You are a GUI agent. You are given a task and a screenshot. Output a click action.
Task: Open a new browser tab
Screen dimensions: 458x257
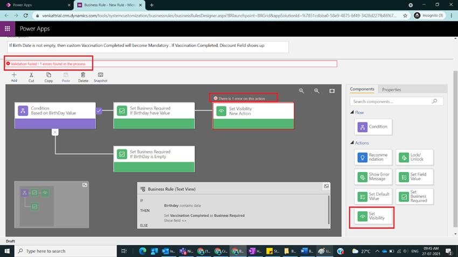point(151,5)
